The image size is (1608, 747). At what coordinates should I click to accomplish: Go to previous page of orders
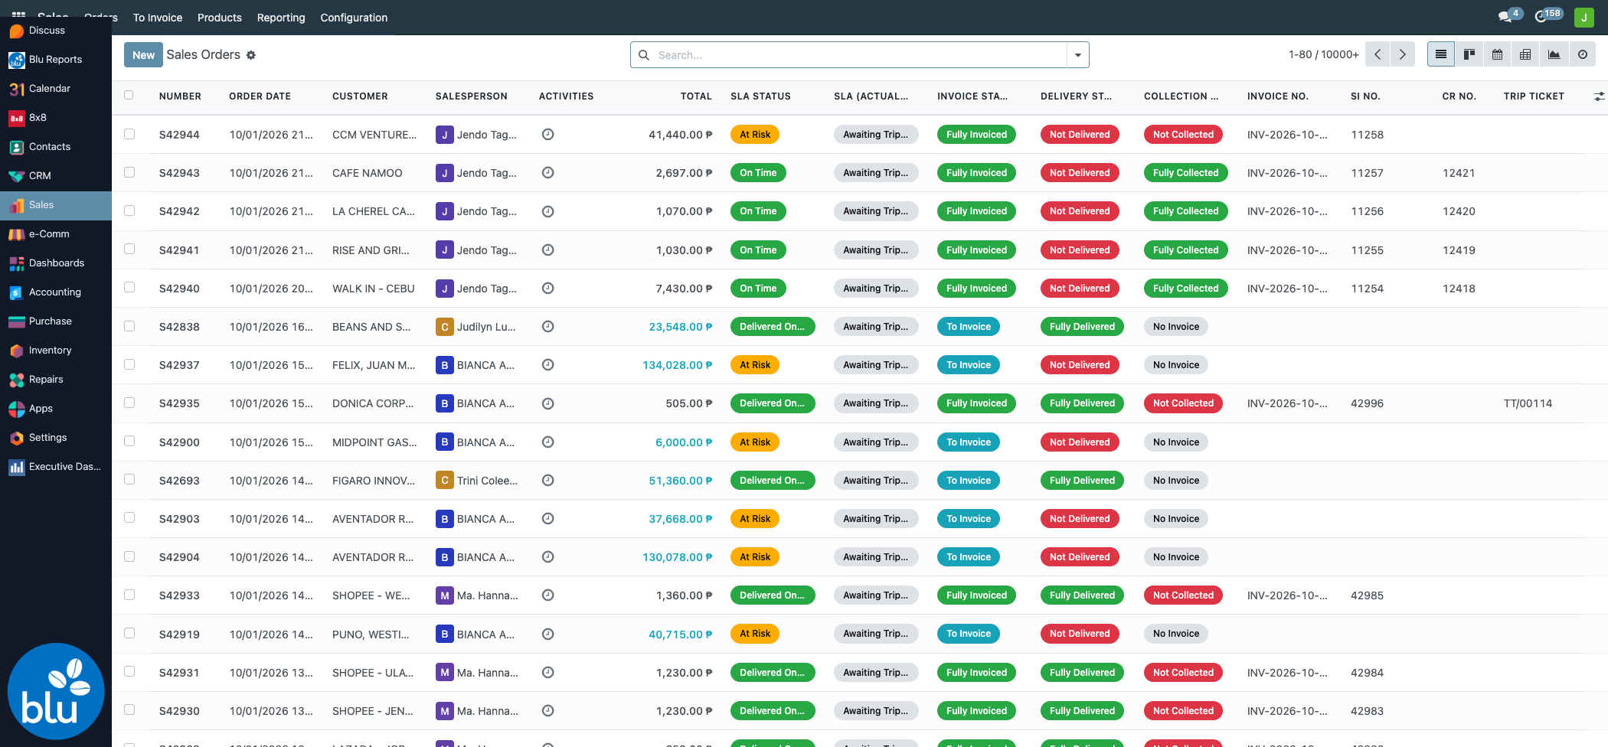1378,54
